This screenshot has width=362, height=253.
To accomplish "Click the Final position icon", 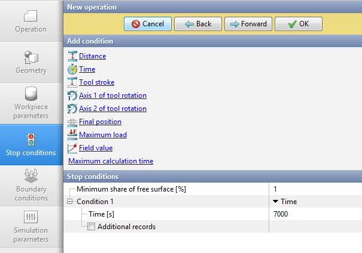I will tap(72, 122).
